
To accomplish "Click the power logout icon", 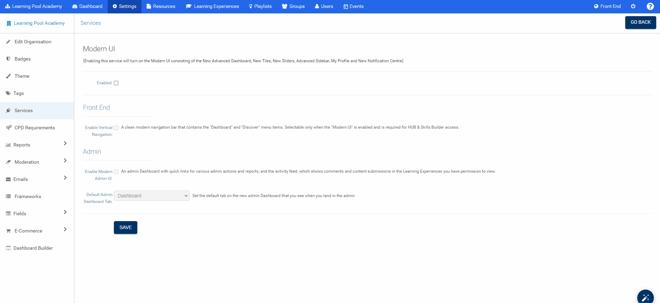I will [633, 6].
